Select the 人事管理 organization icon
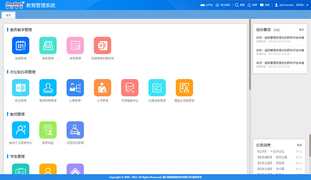Image resolution: width=311 pixels, height=180 pixels. click(75, 88)
